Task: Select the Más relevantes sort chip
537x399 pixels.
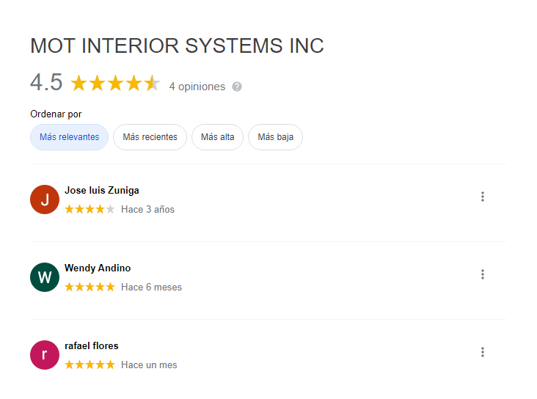Action: pyautogui.click(x=70, y=137)
